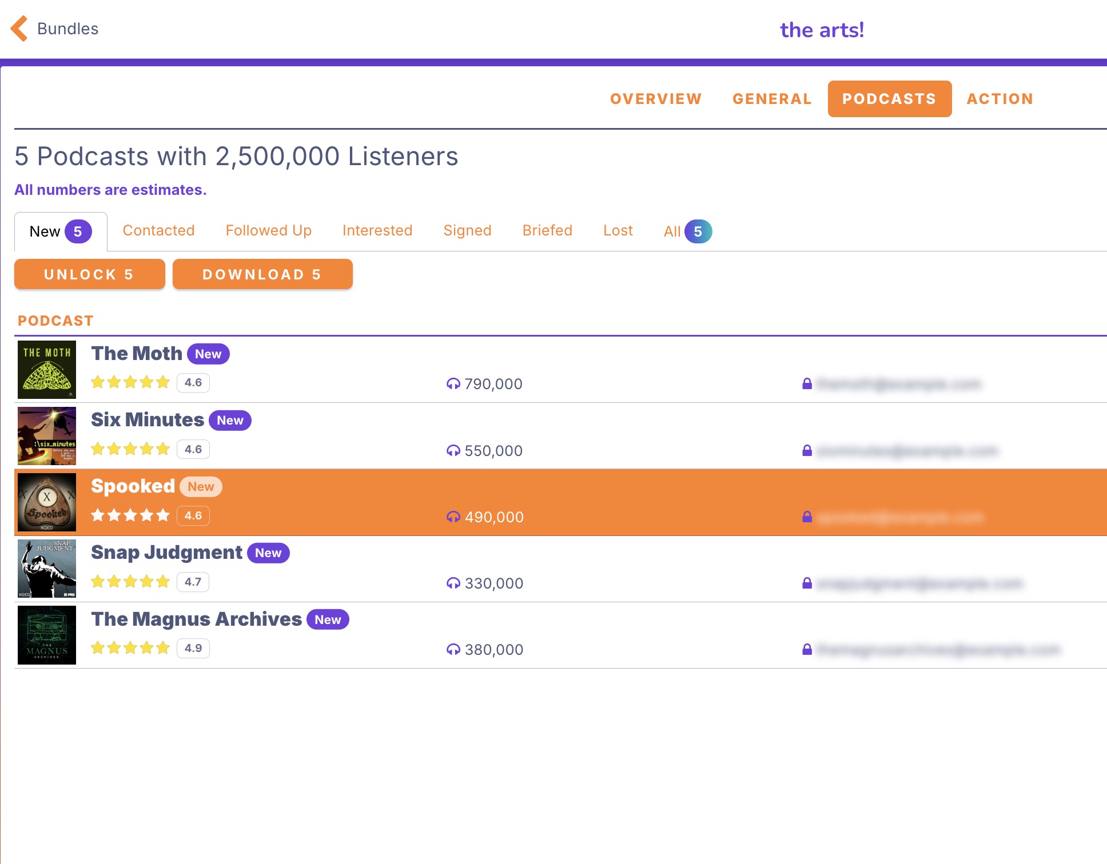
Task: Click the lock icon in Snap Judgment row
Action: [x=807, y=583]
